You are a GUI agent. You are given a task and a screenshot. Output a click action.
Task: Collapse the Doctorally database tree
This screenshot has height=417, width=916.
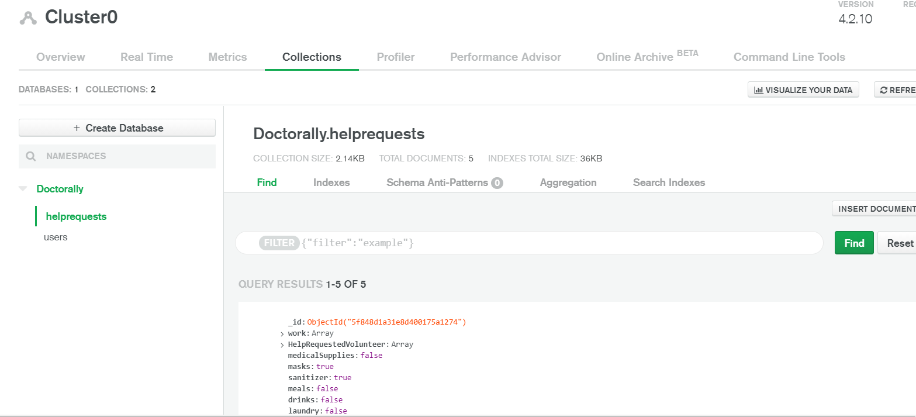(x=23, y=189)
